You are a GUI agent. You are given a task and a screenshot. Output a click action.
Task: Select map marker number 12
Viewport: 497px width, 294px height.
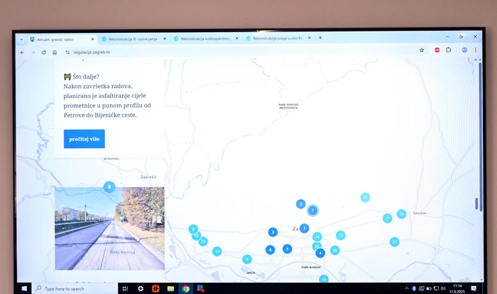217,252
